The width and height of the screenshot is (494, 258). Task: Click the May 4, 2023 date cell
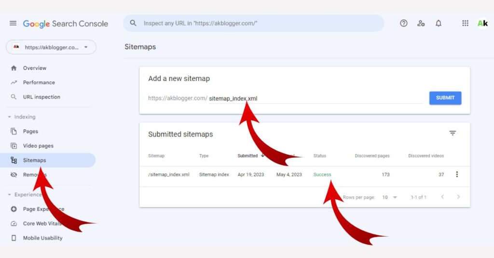pos(289,174)
